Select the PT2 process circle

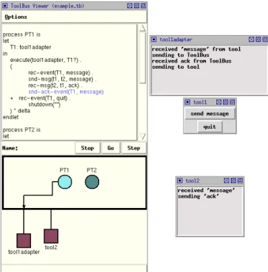click(92, 182)
